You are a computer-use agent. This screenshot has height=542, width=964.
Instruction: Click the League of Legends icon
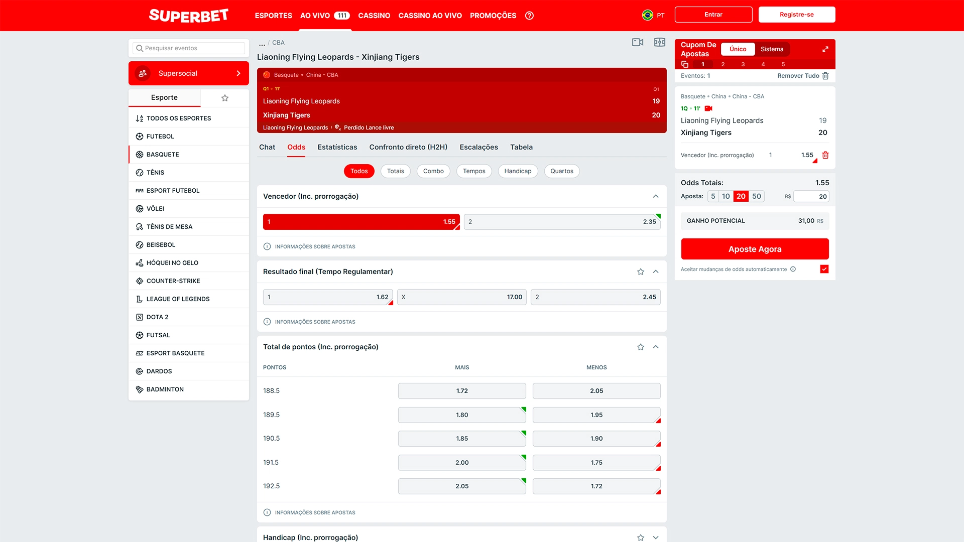140,299
